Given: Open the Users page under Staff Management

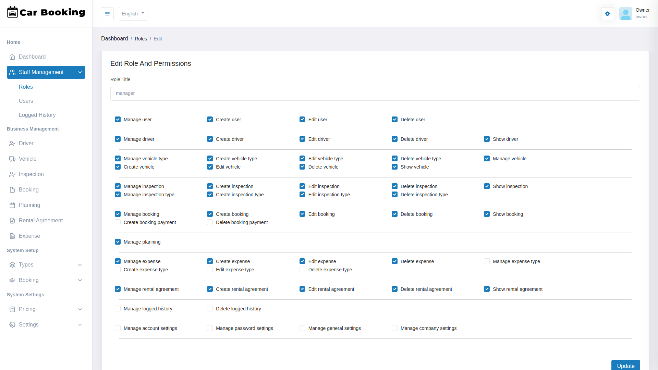Looking at the screenshot, I should [26, 101].
